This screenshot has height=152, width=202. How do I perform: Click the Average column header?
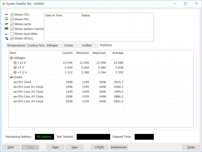pyautogui.click(x=115, y=53)
